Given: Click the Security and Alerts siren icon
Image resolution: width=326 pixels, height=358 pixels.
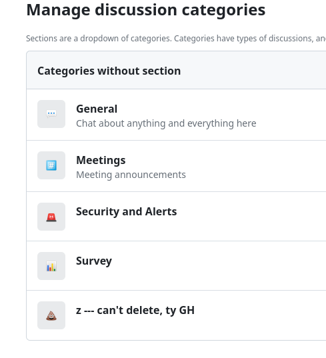Looking at the screenshot, I should click(x=51, y=217).
